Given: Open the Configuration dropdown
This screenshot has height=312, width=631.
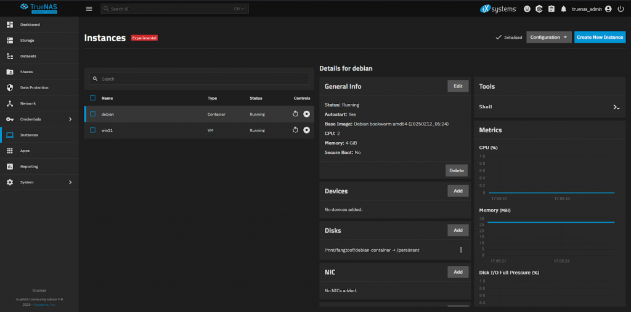Looking at the screenshot, I should (549, 37).
